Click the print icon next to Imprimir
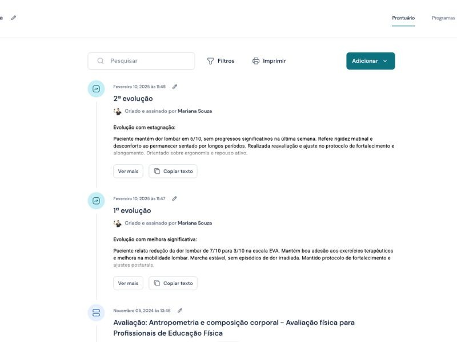 pyautogui.click(x=255, y=60)
